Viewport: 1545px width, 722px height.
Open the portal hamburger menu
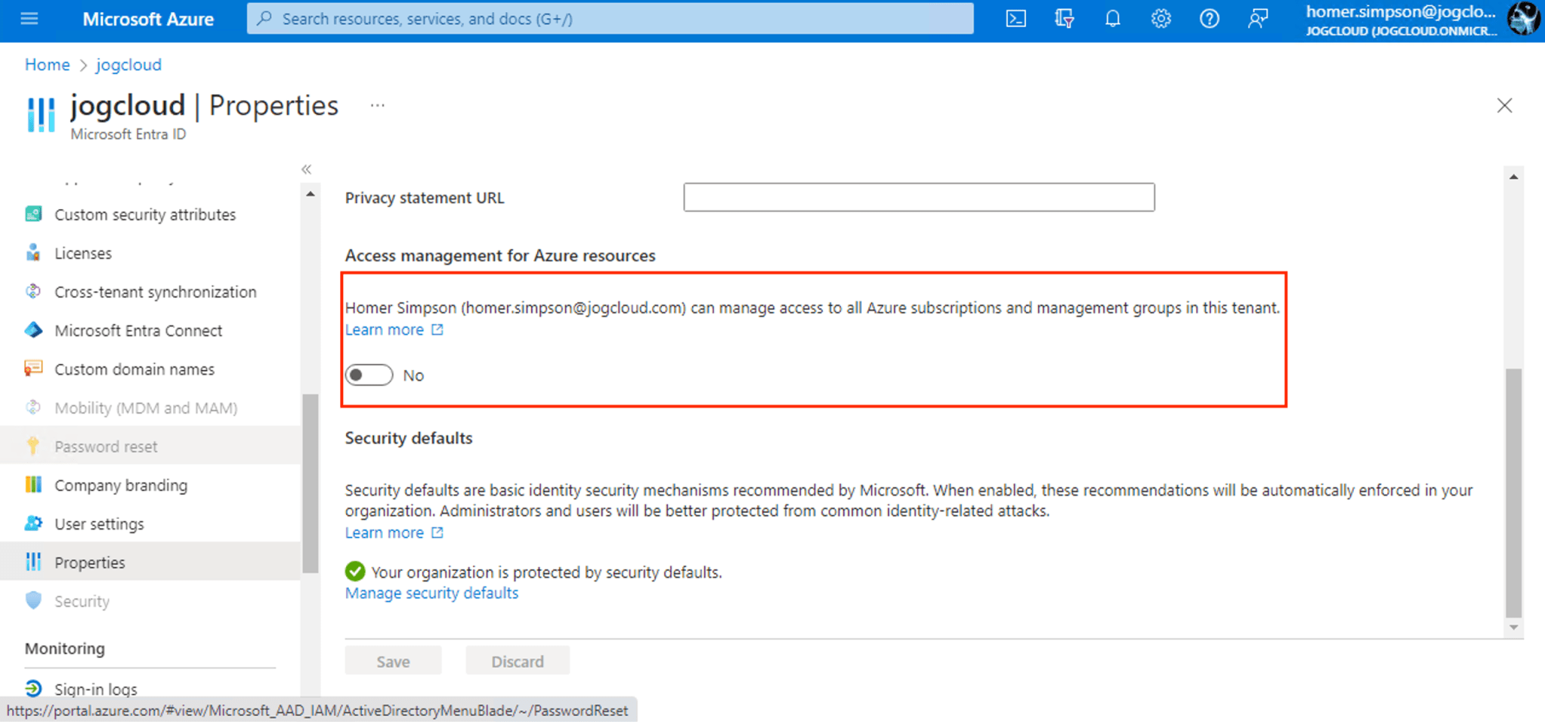[29, 19]
